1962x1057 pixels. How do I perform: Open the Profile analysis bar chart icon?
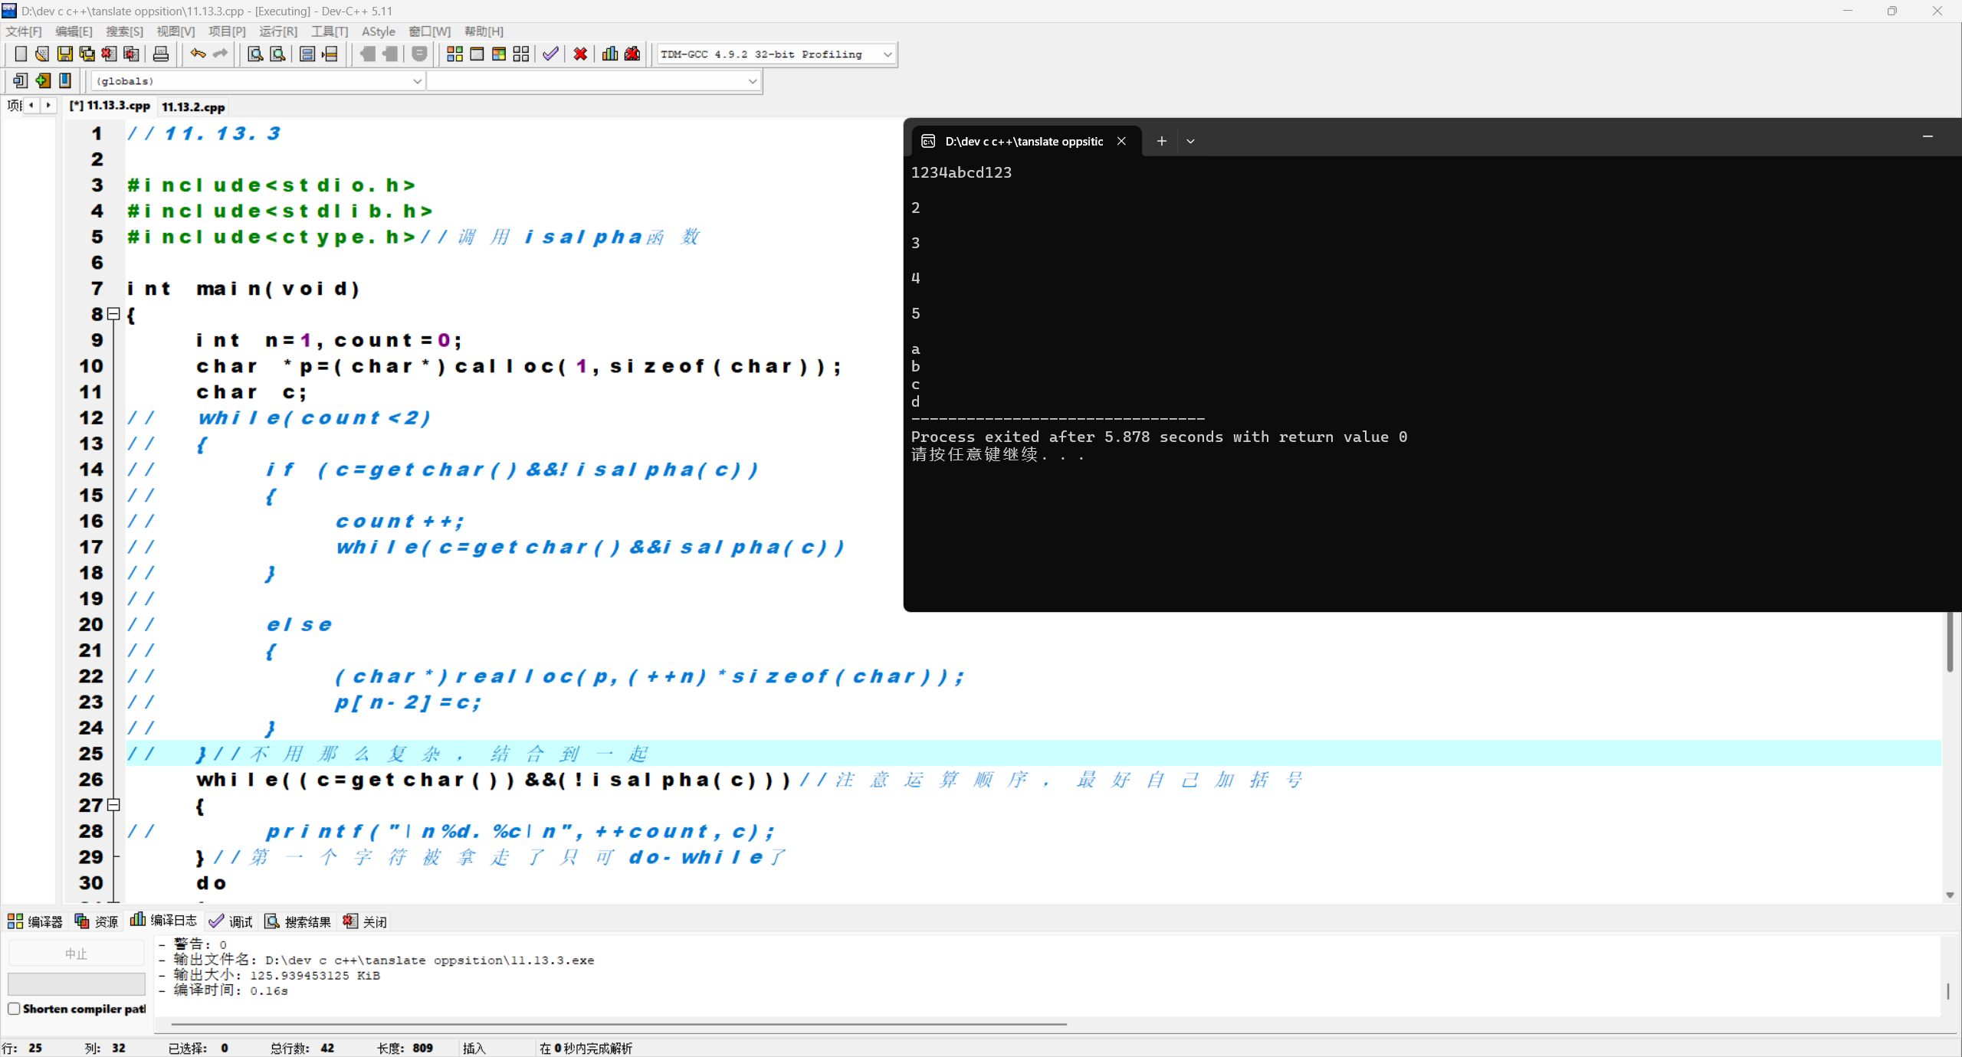pyautogui.click(x=610, y=54)
